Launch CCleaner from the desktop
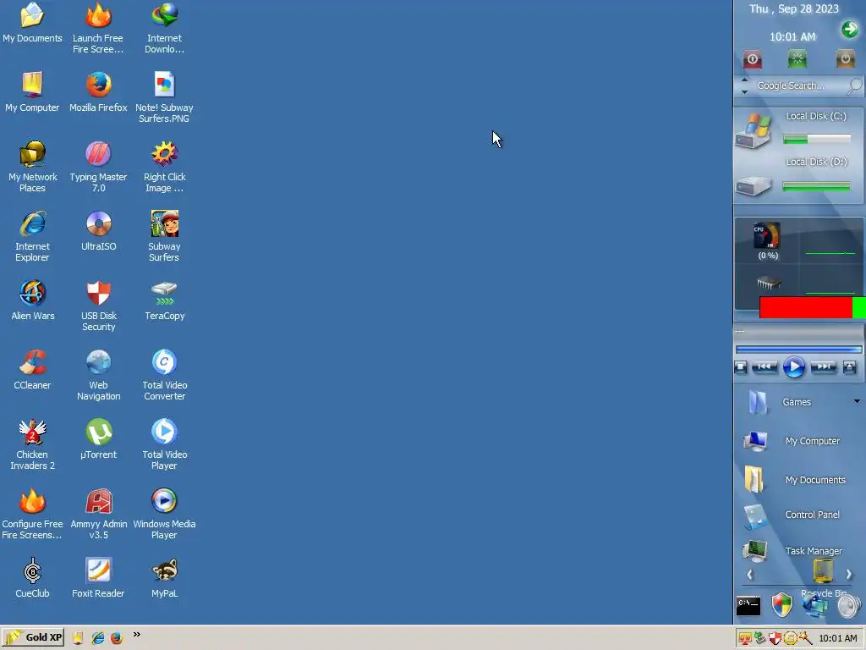The image size is (866, 650). click(33, 370)
